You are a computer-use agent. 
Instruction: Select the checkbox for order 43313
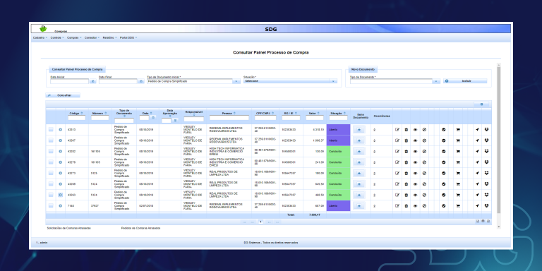(x=51, y=130)
